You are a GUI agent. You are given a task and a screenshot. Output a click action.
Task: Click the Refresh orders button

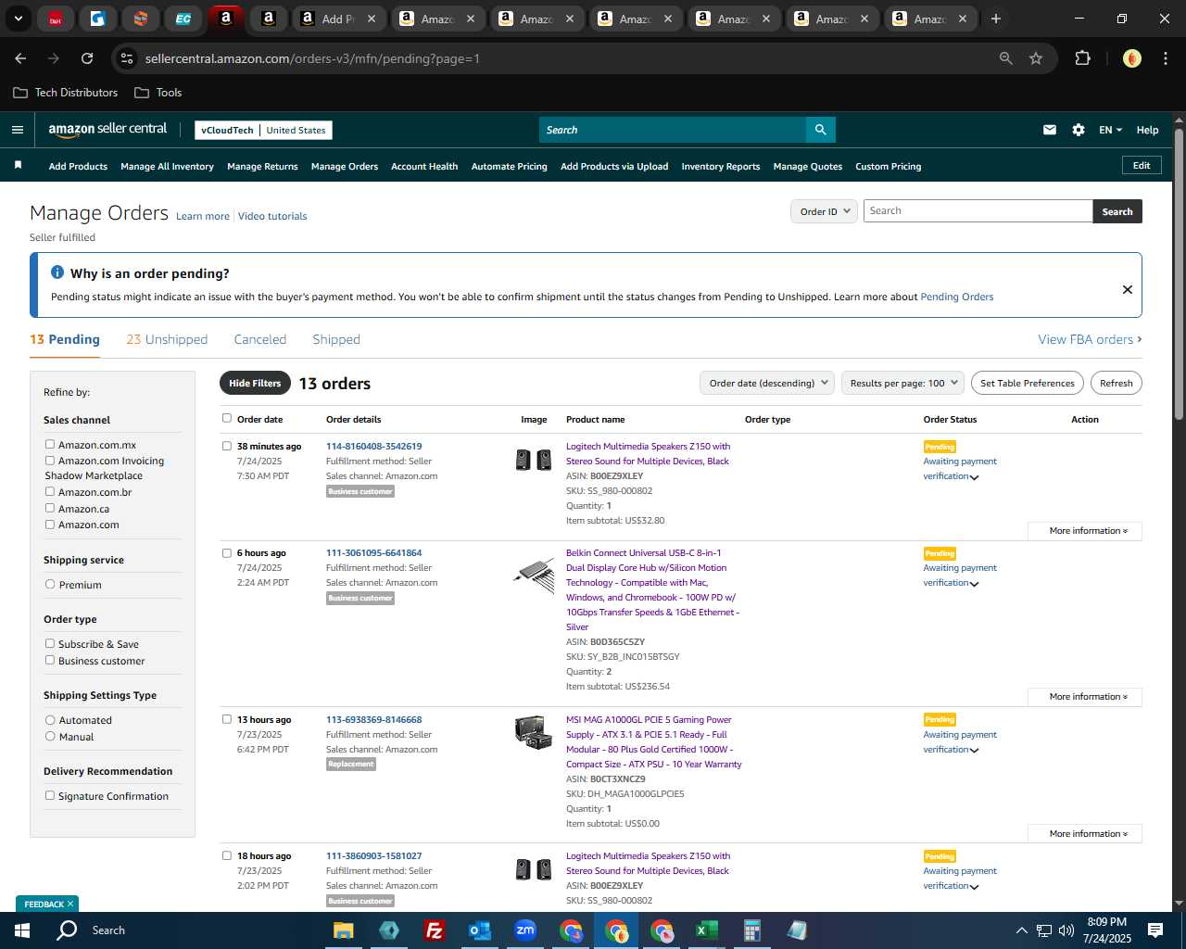click(1116, 383)
